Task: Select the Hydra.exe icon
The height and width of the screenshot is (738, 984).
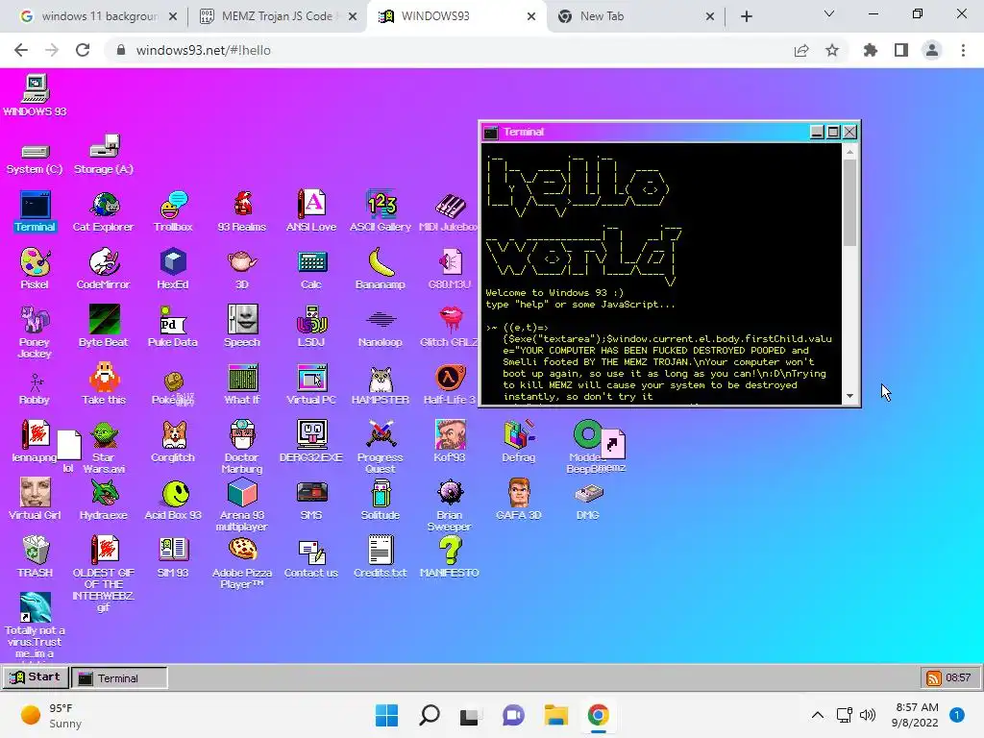Action: pos(104,500)
